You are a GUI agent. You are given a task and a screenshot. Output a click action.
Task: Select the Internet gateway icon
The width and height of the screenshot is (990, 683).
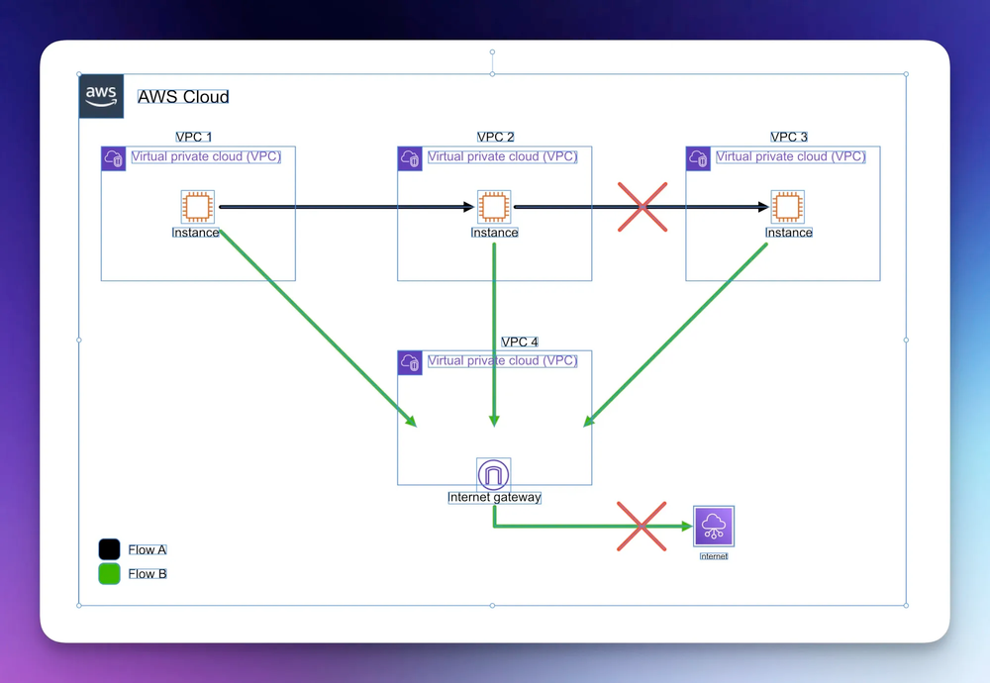coord(494,474)
